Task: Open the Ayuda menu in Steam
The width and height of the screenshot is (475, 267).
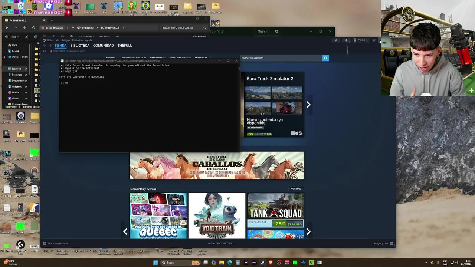Action: 88,40
